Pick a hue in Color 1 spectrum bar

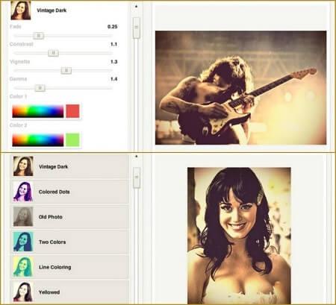tap(38, 111)
